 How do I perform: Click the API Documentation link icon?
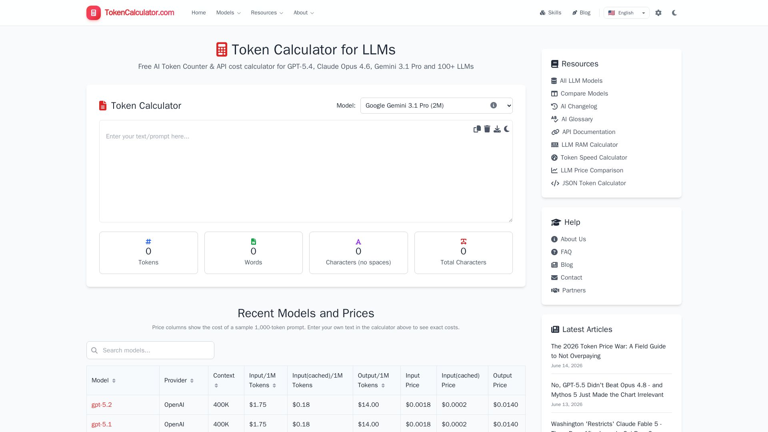555,132
